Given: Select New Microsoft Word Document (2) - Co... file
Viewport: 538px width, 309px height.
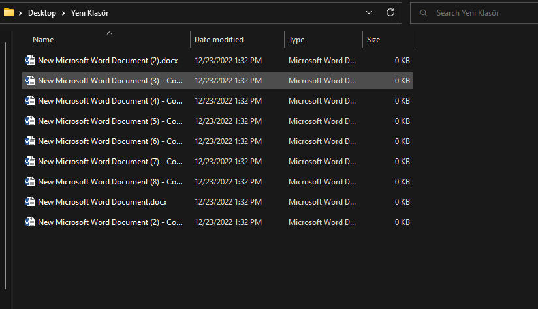Looking at the screenshot, I should click(110, 222).
